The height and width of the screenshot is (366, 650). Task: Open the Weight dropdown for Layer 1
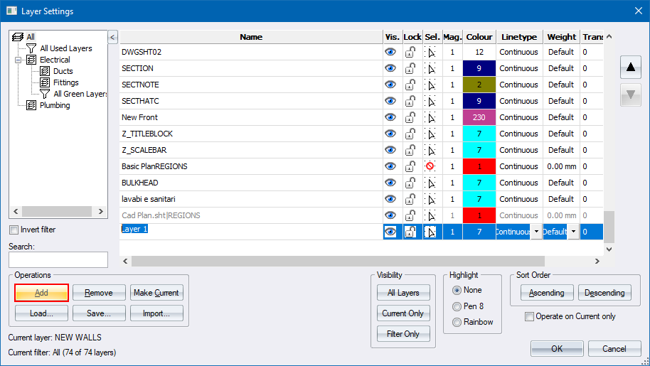(572, 232)
